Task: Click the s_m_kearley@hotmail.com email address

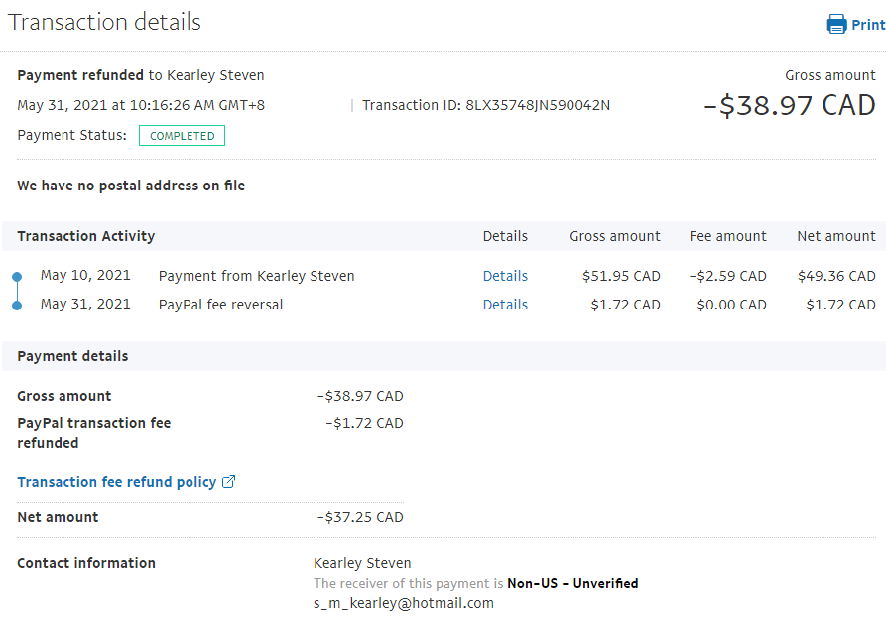Action: [x=404, y=603]
